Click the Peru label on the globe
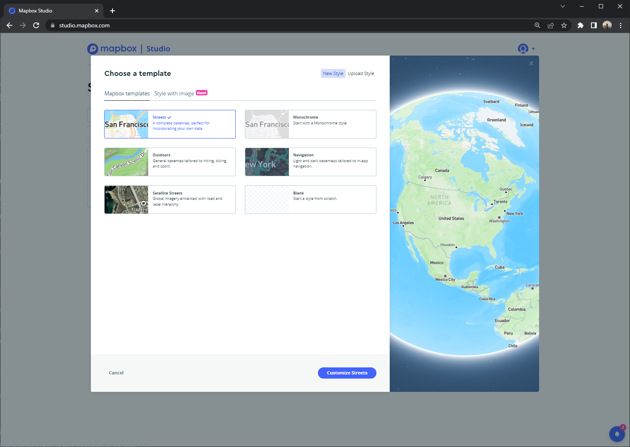Image resolution: width=630 pixels, height=447 pixels. (x=508, y=333)
